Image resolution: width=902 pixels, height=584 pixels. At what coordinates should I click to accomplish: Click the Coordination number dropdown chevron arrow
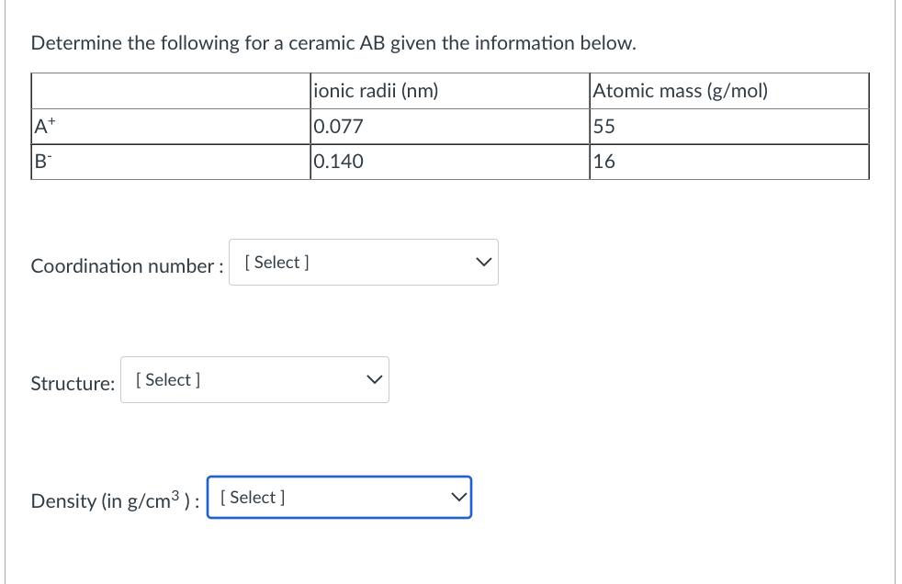(482, 263)
